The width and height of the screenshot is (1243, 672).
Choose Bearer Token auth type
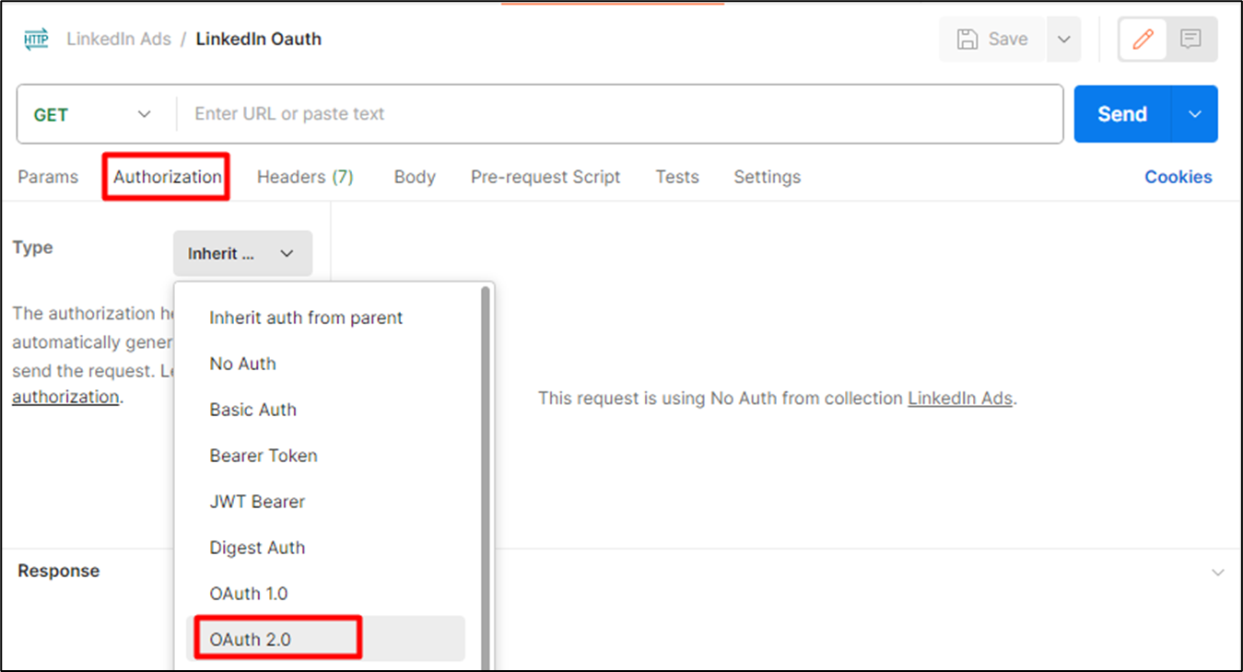pos(325,456)
